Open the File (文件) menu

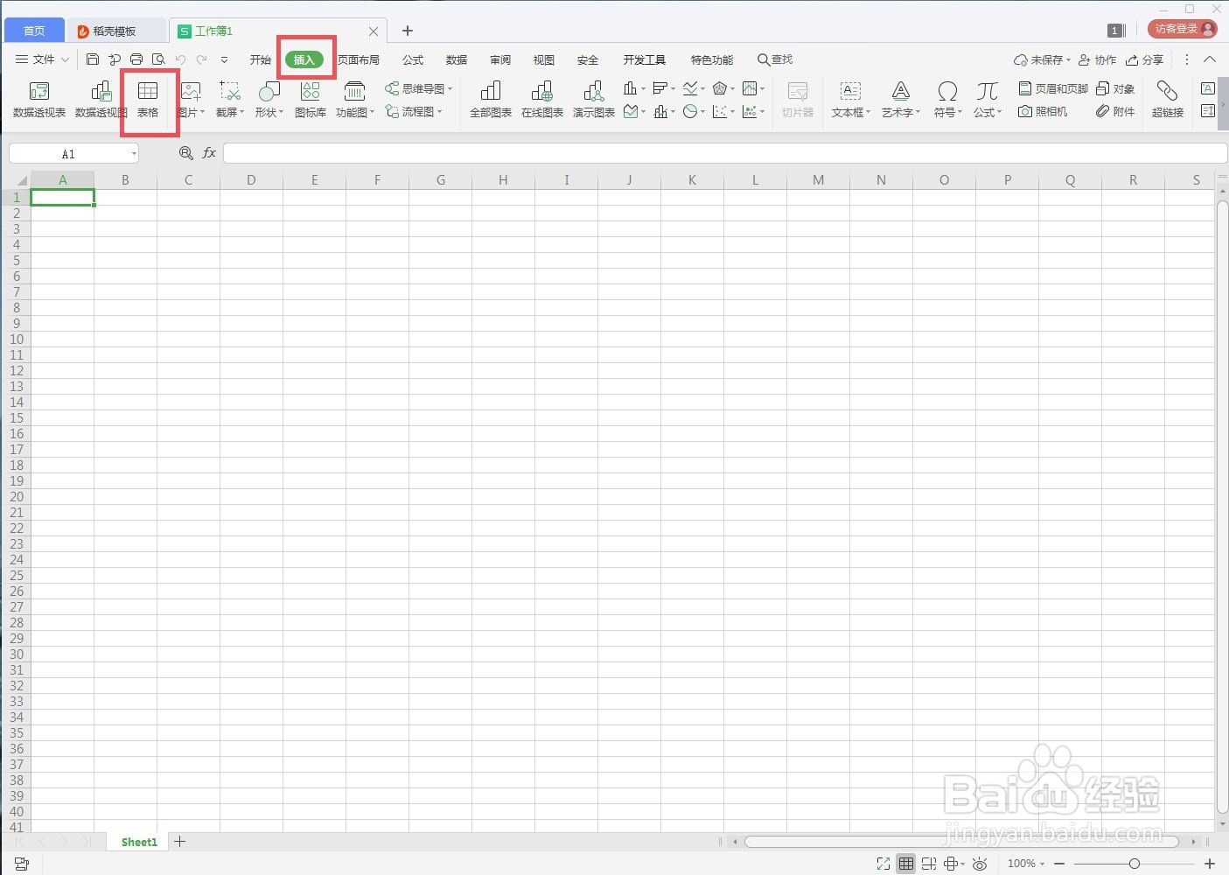point(42,59)
